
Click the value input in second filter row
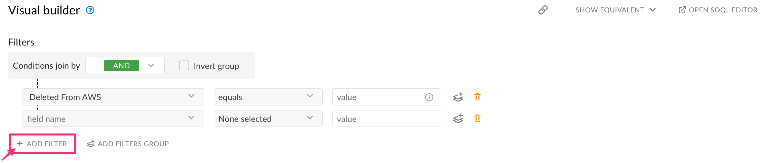point(387,119)
